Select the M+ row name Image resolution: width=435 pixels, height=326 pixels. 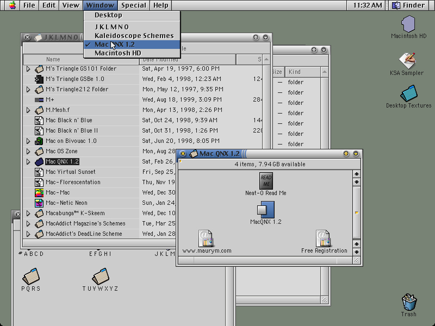[50, 99]
